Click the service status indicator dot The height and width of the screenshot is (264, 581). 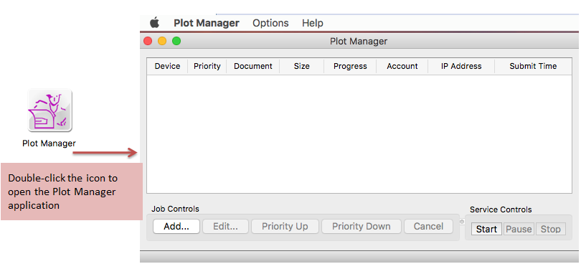(x=462, y=222)
